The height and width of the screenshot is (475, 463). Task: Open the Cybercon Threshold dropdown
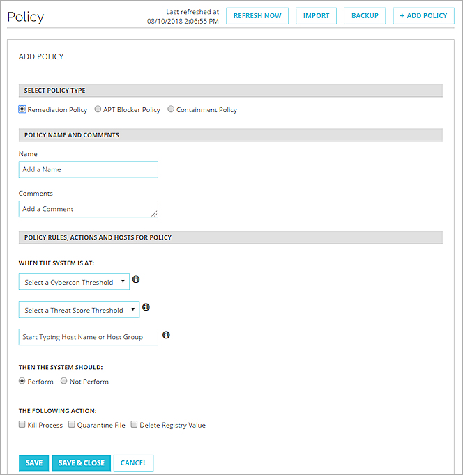point(74,282)
